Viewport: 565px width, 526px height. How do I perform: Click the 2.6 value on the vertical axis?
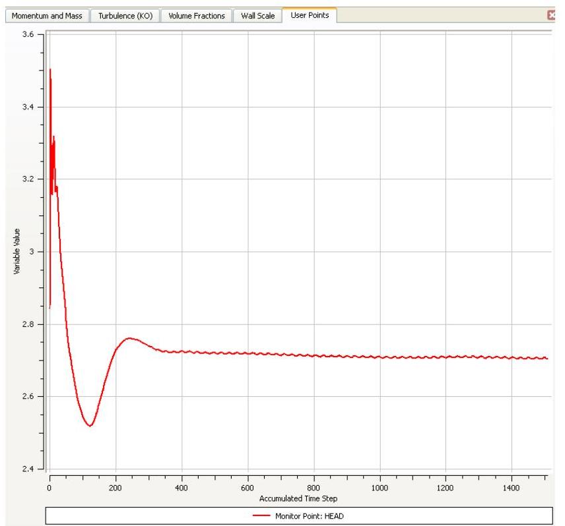point(28,396)
